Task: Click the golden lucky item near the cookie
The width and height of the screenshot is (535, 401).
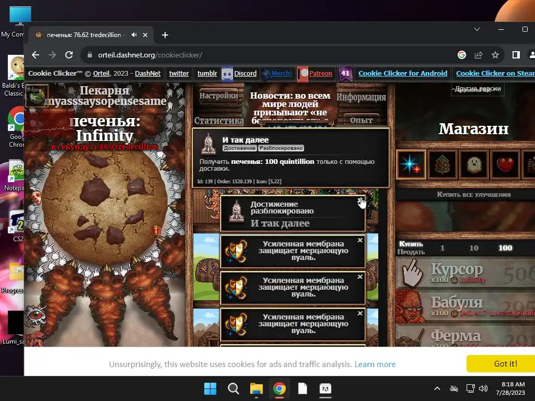Action: [x=156, y=230]
